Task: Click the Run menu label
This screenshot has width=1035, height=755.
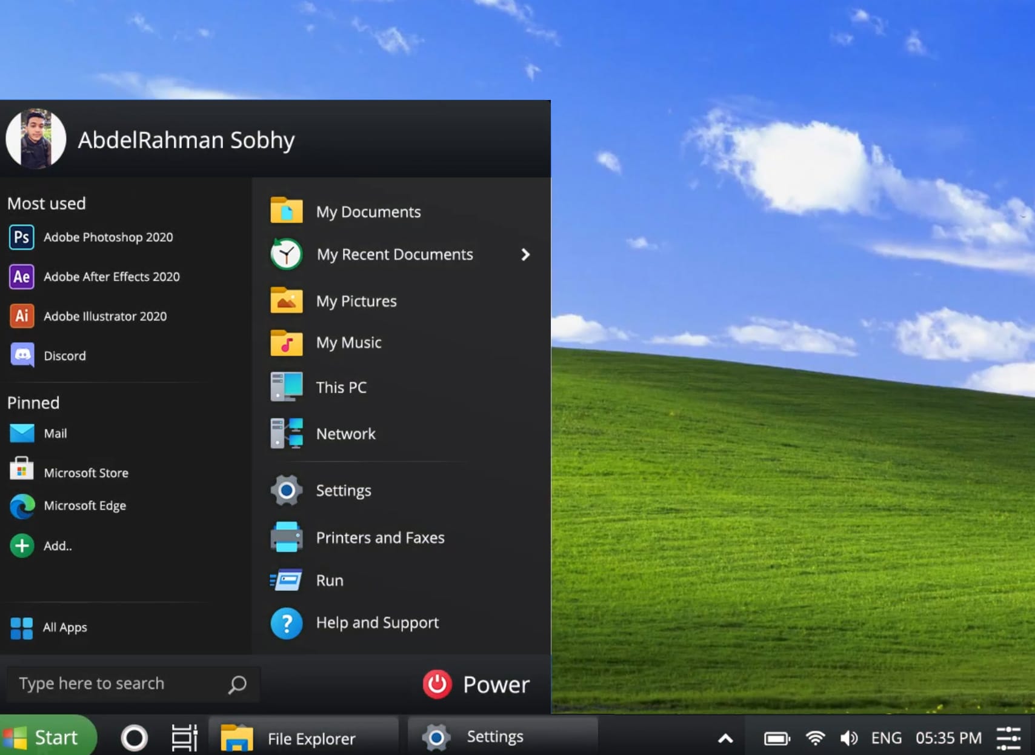Action: coord(330,580)
